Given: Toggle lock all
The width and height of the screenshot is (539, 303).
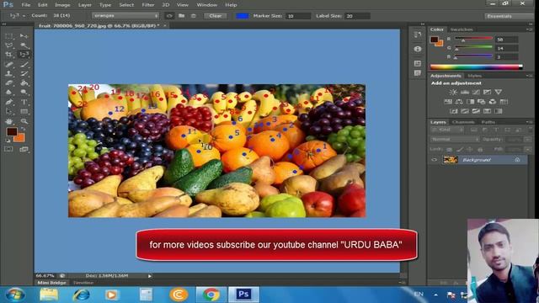Looking at the screenshot, I should point(480,150).
